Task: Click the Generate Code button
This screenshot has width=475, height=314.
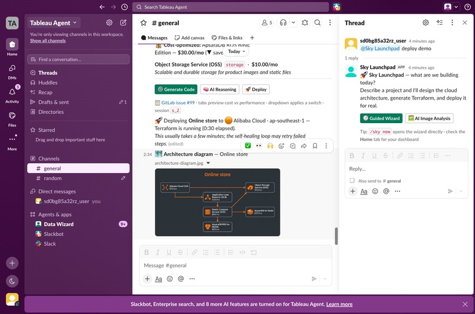Action: point(176,90)
